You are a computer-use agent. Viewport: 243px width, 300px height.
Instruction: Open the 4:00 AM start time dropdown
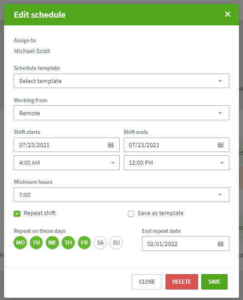pyautogui.click(x=67, y=163)
